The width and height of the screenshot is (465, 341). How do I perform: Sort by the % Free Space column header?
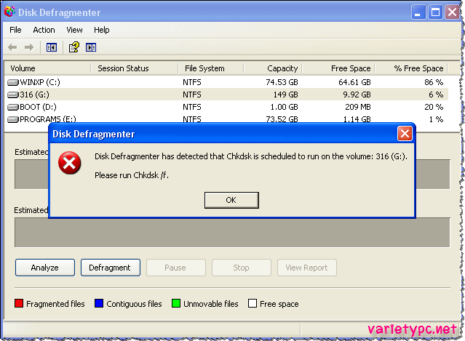click(411, 68)
